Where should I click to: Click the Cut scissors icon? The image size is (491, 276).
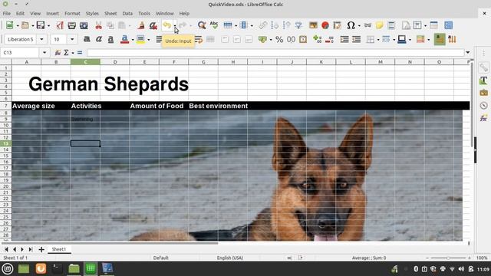pyautogui.click(x=99, y=25)
